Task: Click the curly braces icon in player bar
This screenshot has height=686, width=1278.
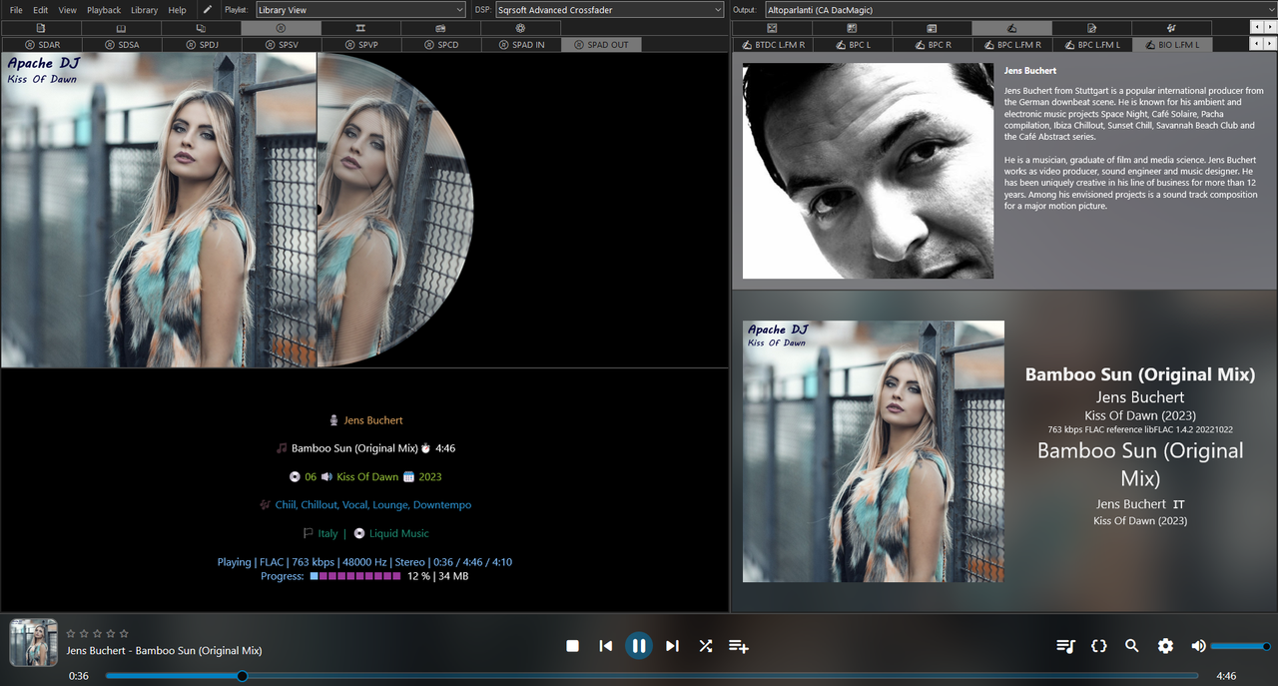Action: 1099,646
